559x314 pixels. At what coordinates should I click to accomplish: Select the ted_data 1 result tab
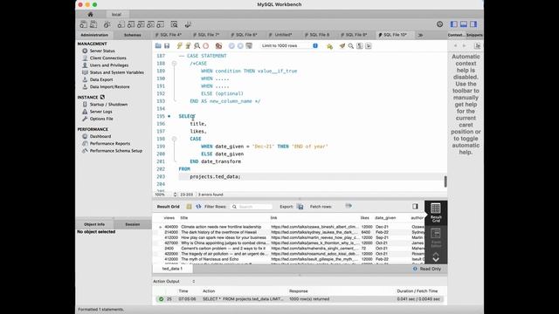[x=173, y=269]
